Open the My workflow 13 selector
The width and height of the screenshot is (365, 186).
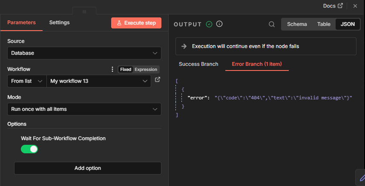(98, 81)
